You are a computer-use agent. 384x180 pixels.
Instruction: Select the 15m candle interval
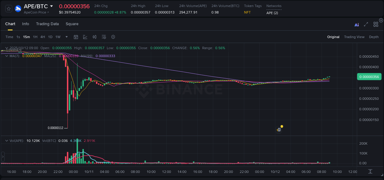click(26, 37)
